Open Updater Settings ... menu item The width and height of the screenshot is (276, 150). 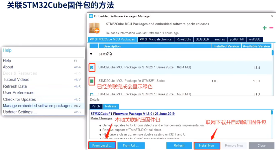point(42,112)
